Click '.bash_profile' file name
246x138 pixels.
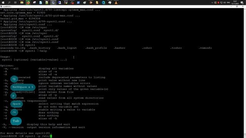click(96, 48)
